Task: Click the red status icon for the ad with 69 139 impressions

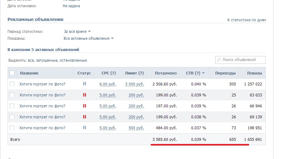Action: point(84,117)
